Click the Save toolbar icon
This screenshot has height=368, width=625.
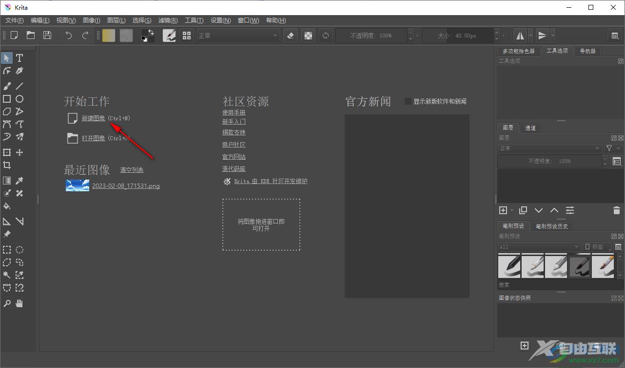pyautogui.click(x=47, y=35)
